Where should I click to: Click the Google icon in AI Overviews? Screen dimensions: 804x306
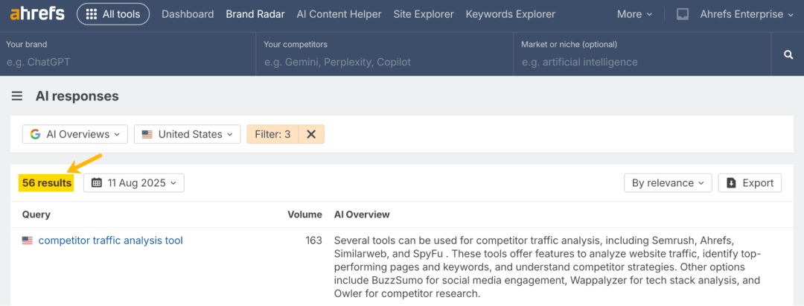pyautogui.click(x=36, y=134)
